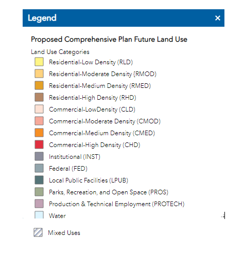Screen dimensions: 244x255
Task: Click the Commercial-High Density red swatch
Action: (39, 144)
